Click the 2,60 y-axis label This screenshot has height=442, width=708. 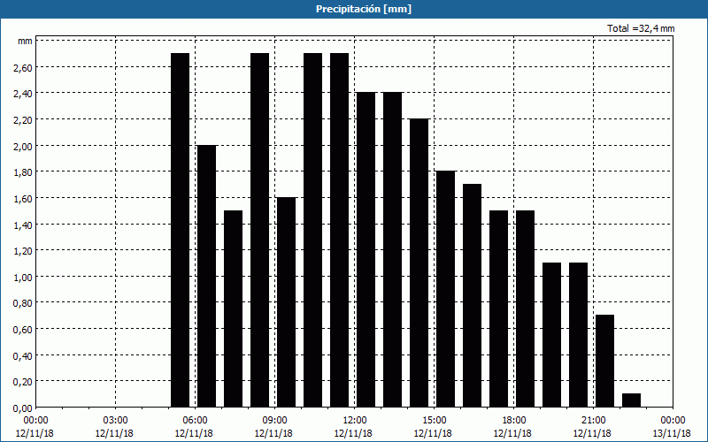point(23,68)
